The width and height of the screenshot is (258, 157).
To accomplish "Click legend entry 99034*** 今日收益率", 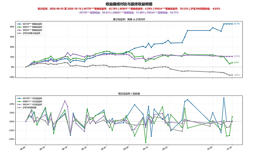I will click(x=30, y=104).
